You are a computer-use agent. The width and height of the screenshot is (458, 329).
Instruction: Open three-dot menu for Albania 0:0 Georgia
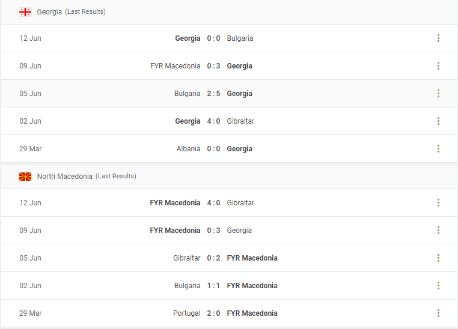click(438, 149)
